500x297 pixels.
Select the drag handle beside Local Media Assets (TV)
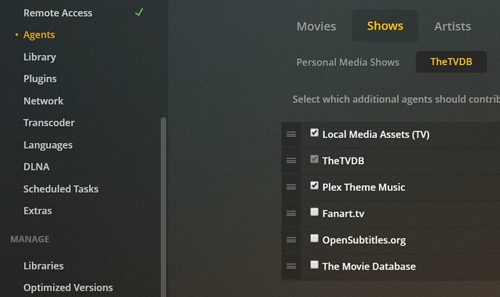291,134
